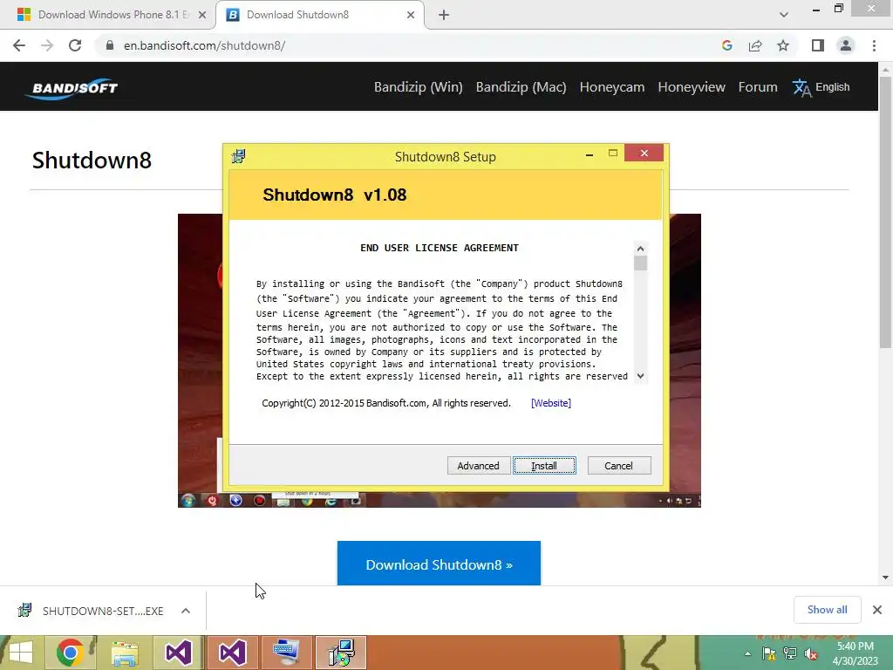Open the [Website] link in setup dialog
This screenshot has height=670, width=893.
(x=551, y=403)
